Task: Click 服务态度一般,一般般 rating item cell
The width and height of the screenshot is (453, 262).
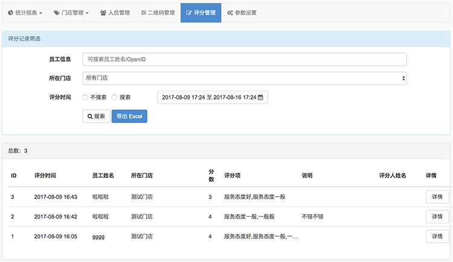Action: (249, 217)
